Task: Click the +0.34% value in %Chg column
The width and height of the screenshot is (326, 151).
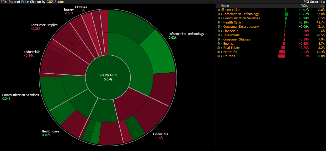Action: pos(304,18)
